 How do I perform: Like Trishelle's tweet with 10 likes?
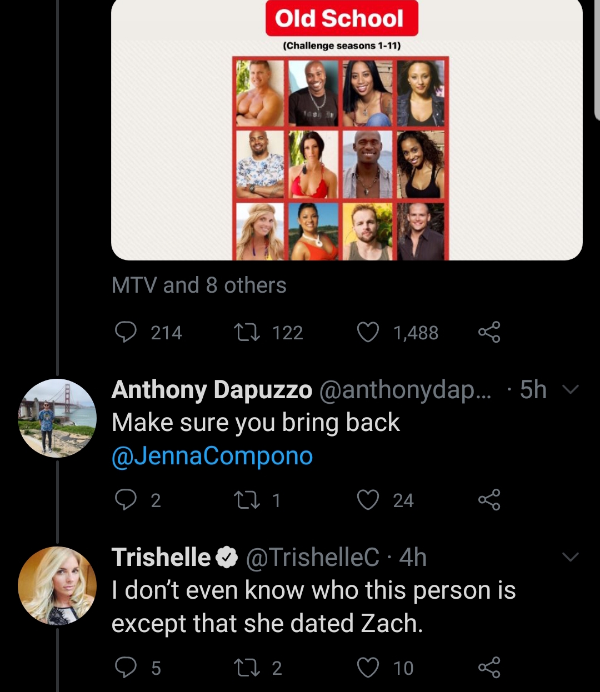coord(367,667)
